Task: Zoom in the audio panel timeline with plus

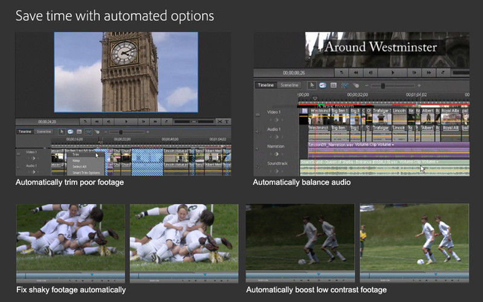Action: pyautogui.click(x=419, y=85)
